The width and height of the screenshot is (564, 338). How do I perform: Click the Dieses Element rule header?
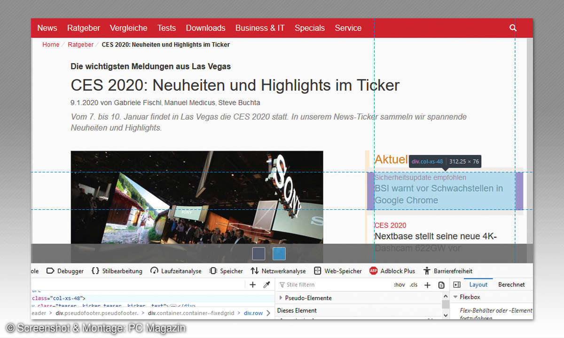tap(297, 310)
